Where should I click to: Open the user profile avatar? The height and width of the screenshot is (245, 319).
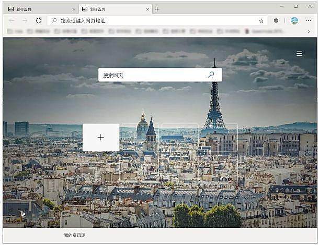coord(294,20)
